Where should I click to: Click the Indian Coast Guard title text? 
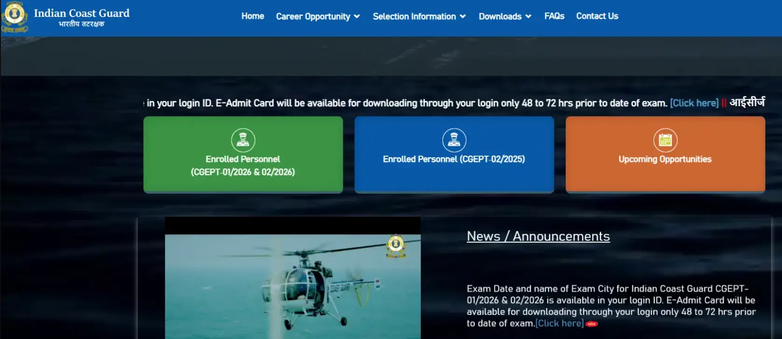pos(82,13)
